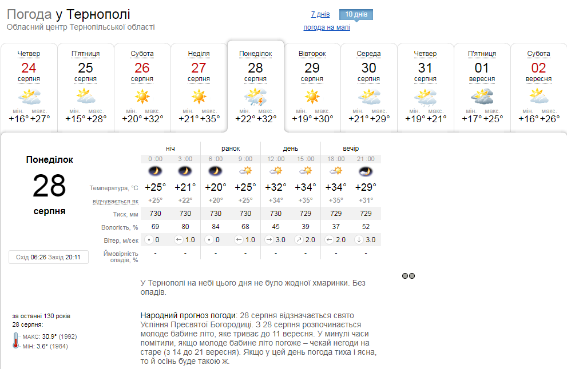The image size is (567, 369).
Task: Click wind direction arrow at 12:00
Action: click(269, 240)
